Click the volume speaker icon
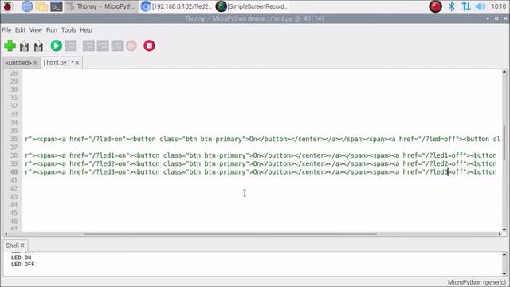Screen dimensions: 510x287 coord(481,6)
